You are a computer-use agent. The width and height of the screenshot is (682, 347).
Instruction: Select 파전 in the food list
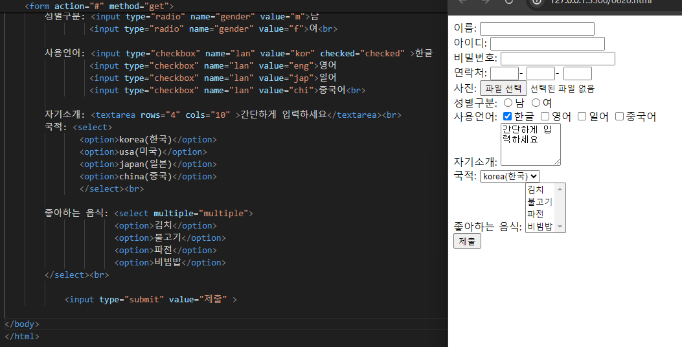click(539, 214)
